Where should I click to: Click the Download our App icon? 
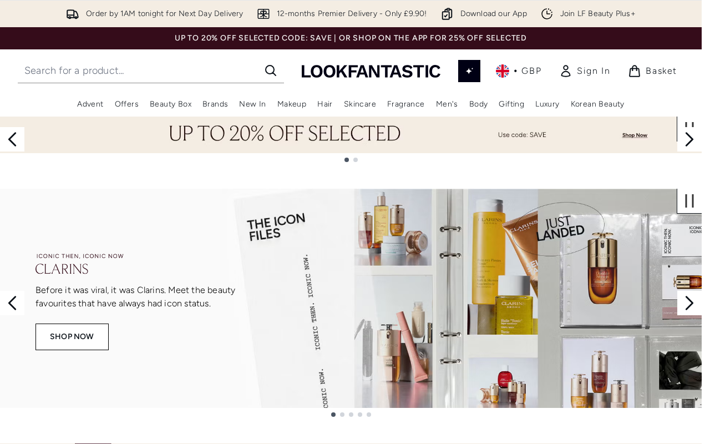pyautogui.click(x=447, y=14)
